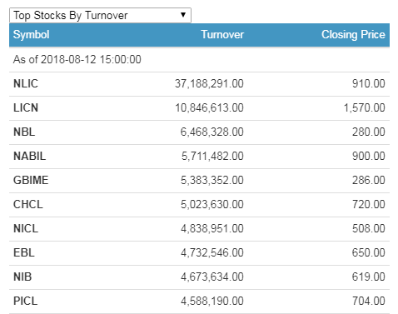Open the NLIC stock symbol link
398x314 pixels.
pos(26,83)
